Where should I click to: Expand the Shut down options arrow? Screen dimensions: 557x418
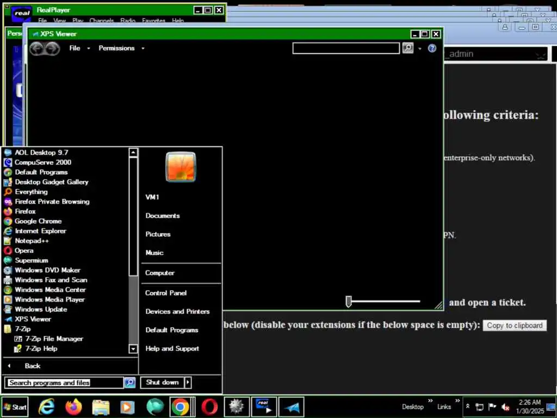pyautogui.click(x=188, y=383)
